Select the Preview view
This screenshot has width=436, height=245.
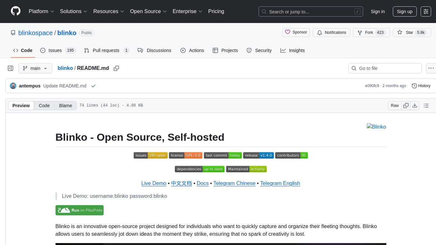click(21, 106)
